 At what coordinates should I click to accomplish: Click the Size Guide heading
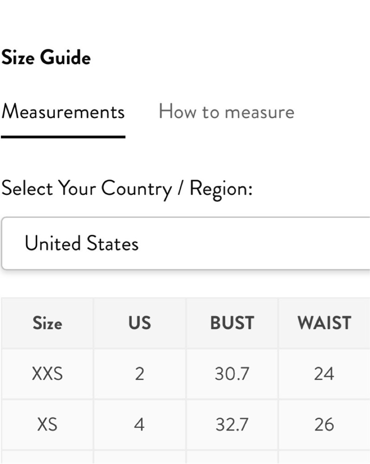(46, 57)
